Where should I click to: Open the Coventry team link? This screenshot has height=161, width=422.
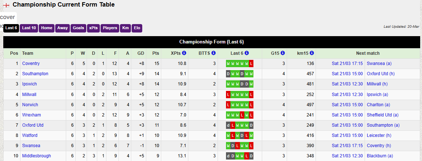tap(31, 64)
